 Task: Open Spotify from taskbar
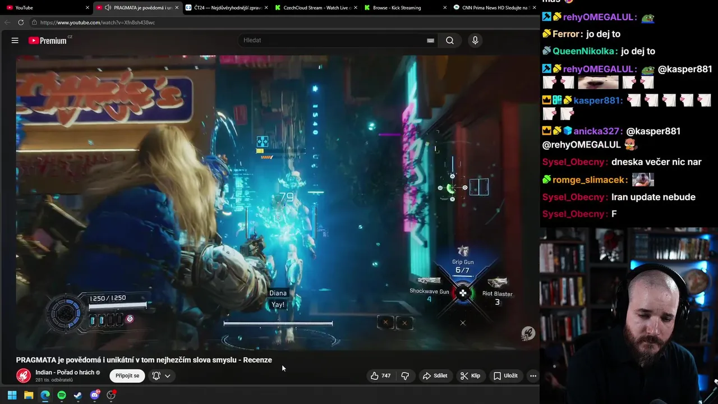pos(62,395)
